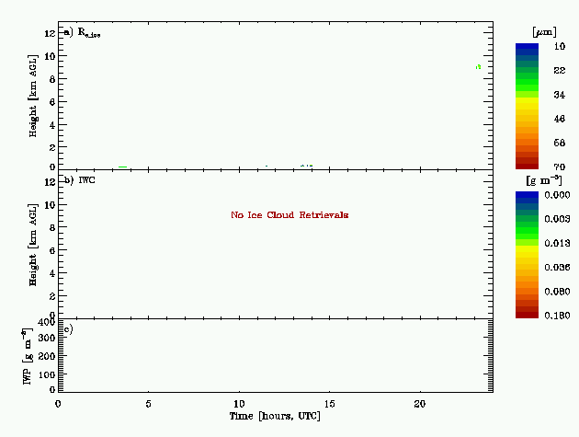Click the '20' tick label on time axis
Image resolution: width=579 pixels, height=437 pixels.
[x=420, y=404]
